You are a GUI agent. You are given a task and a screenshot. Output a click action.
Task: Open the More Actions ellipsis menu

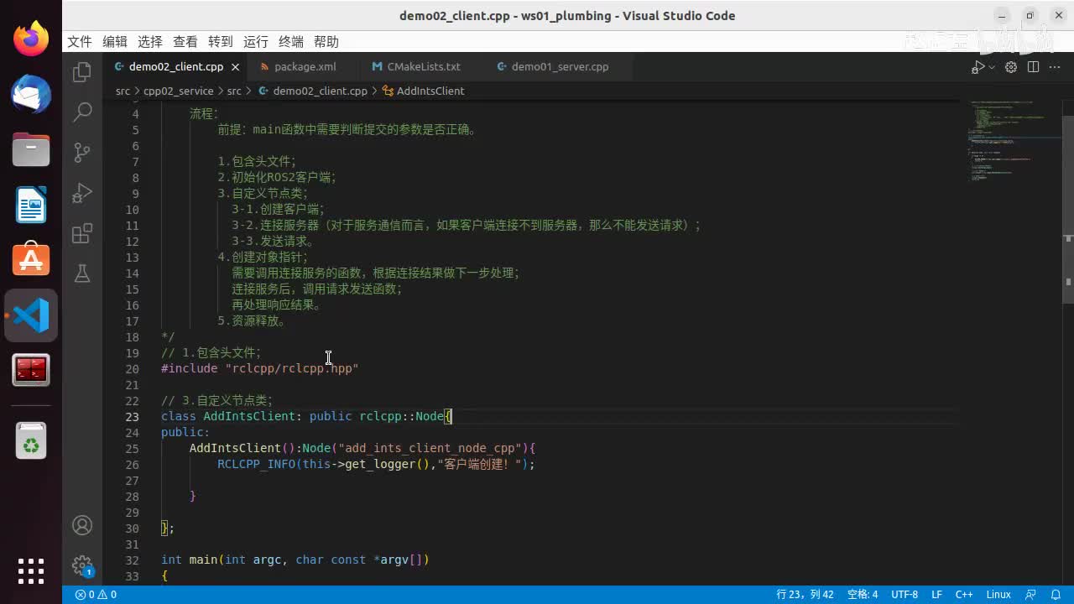click(x=1055, y=67)
